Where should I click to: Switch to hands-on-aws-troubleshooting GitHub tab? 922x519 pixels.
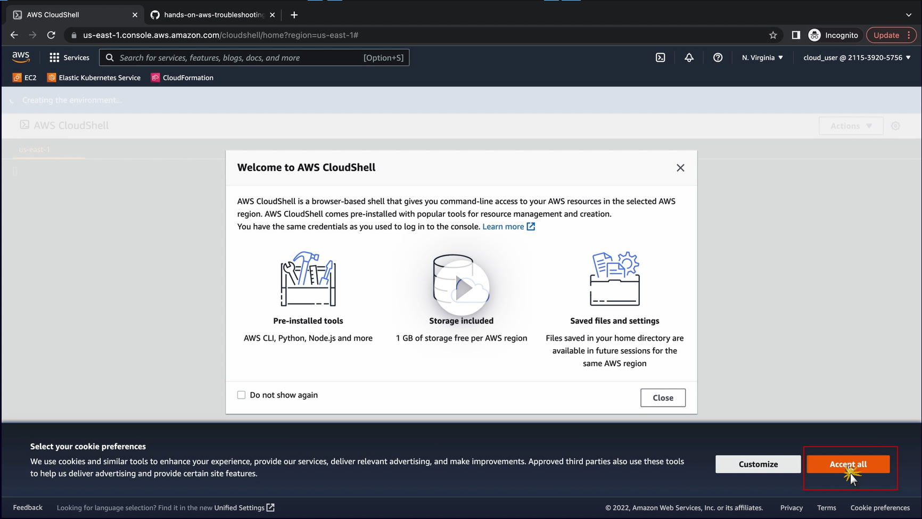[213, 15]
